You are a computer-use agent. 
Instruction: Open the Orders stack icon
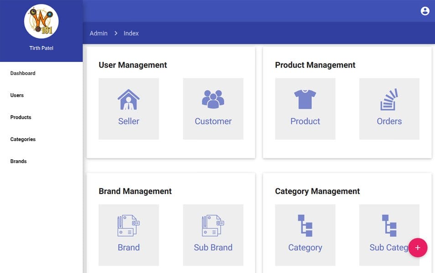(x=389, y=99)
